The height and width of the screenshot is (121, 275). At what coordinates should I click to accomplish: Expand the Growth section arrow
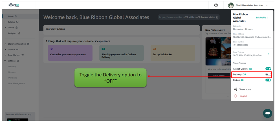point(5,49)
